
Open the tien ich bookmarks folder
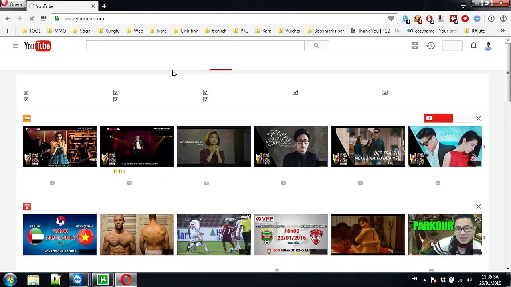(x=215, y=31)
